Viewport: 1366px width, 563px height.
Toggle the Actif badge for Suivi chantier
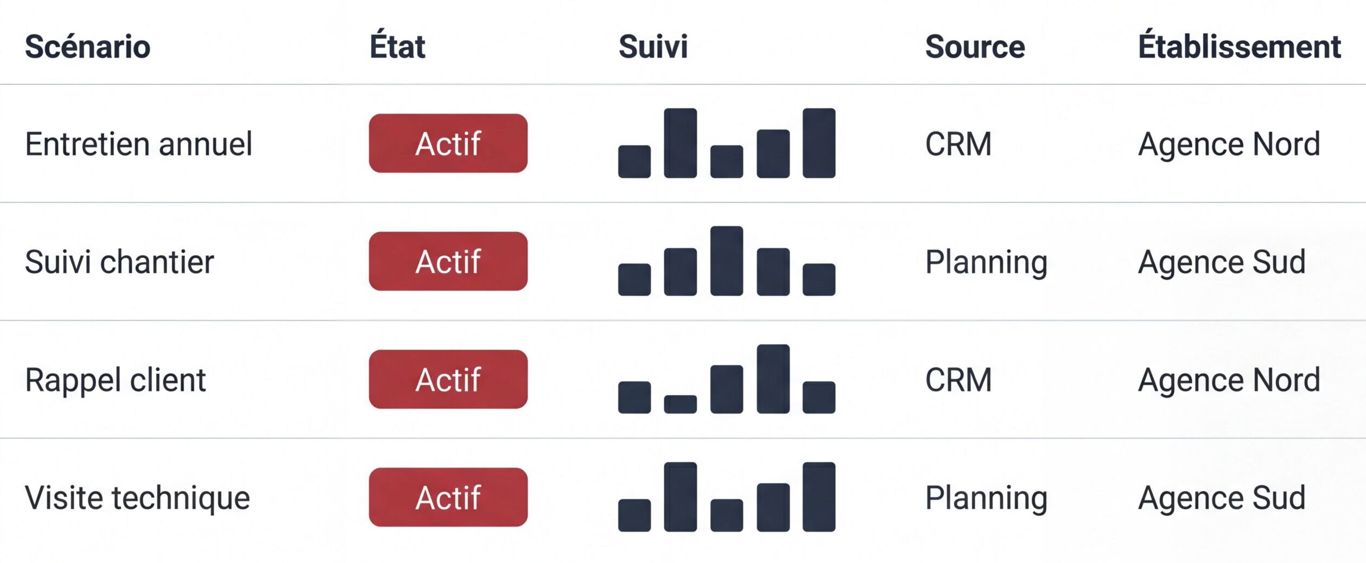(x=448, y=261)
